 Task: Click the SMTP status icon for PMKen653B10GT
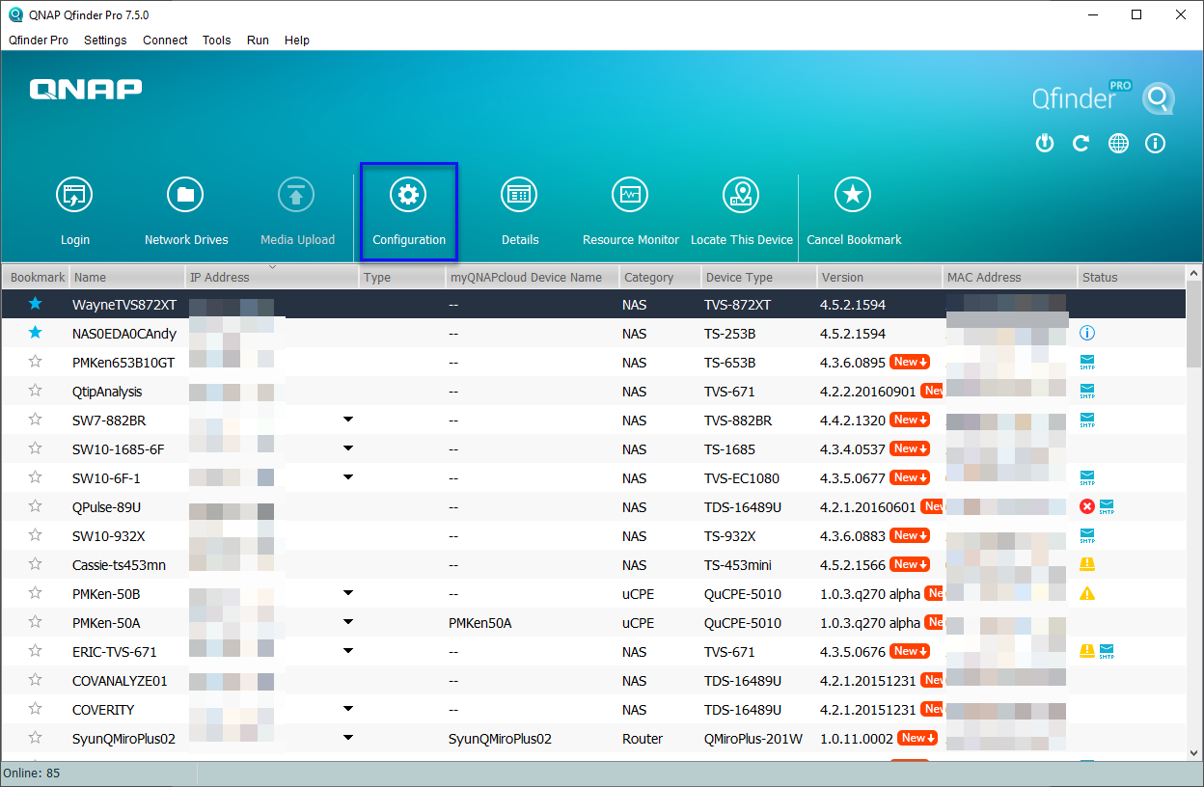(x=1087, y=363)
